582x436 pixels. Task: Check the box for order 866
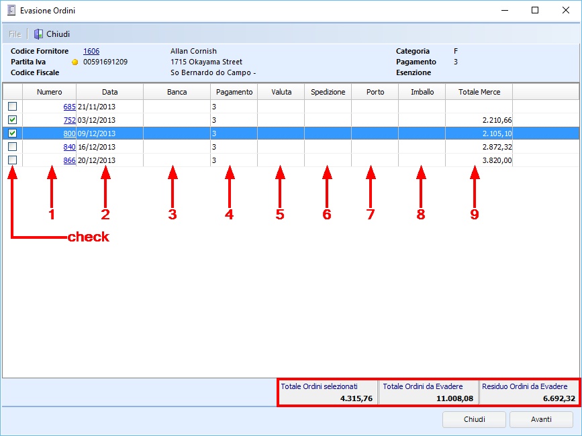pos(12,160)
